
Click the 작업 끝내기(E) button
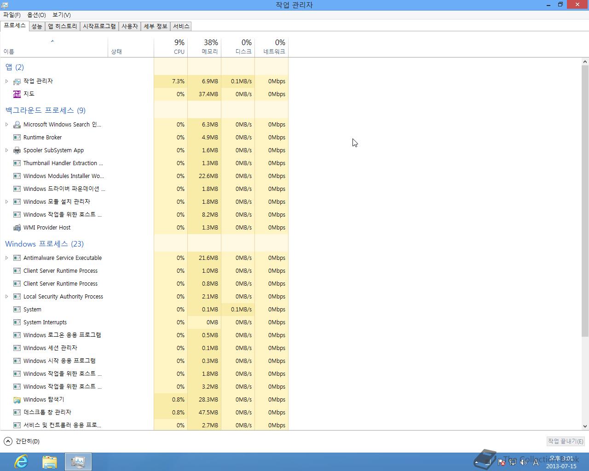click(566, 441)
